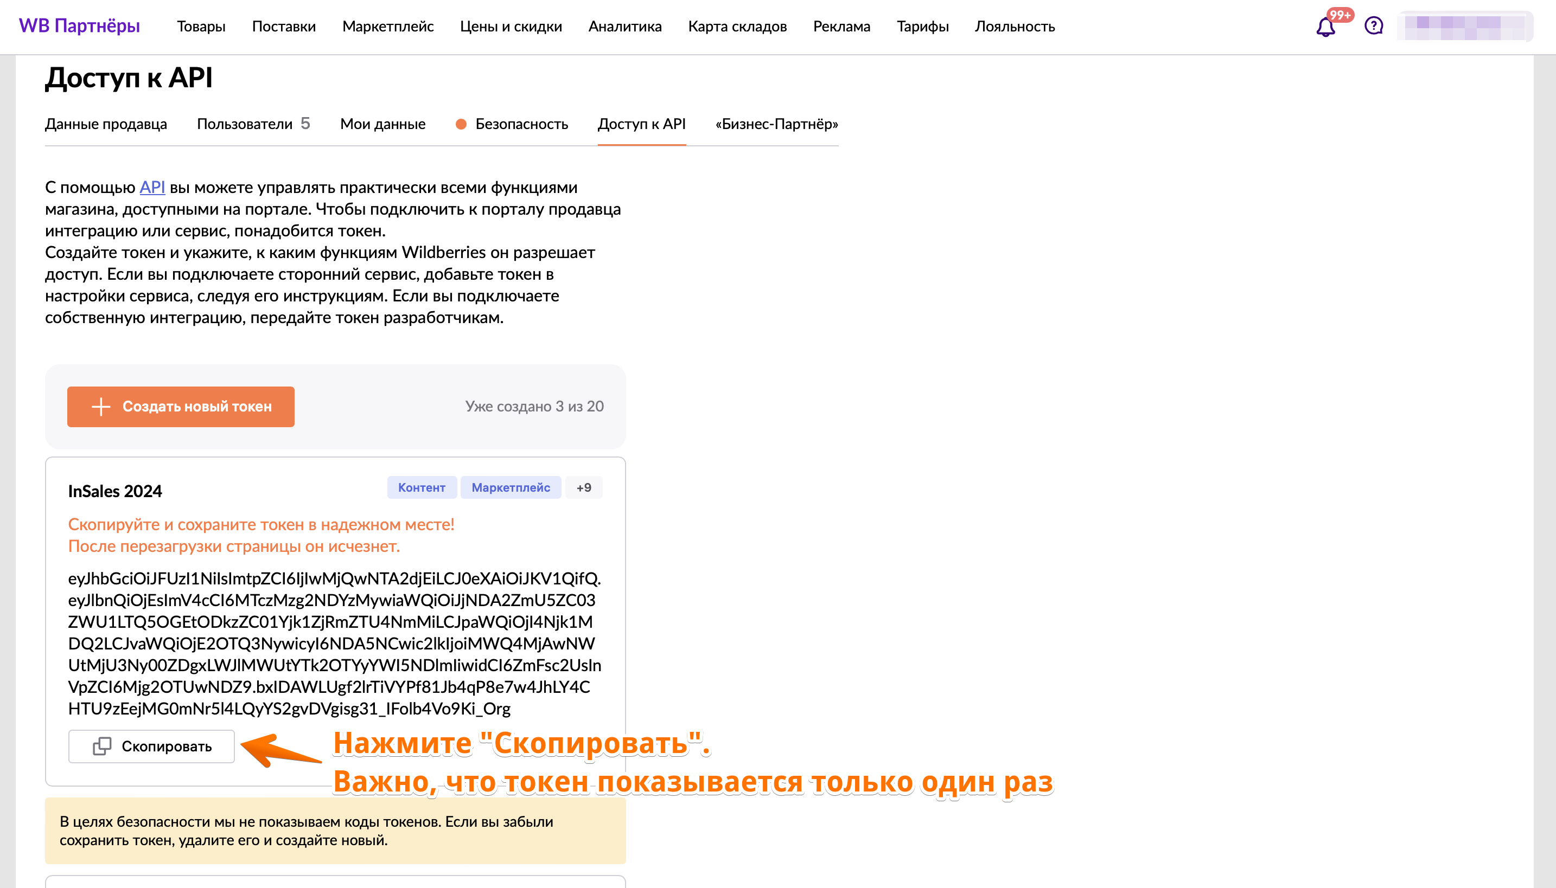
Task: Click the Маркетплейс category tag on token
Action: tap(511, 487)
